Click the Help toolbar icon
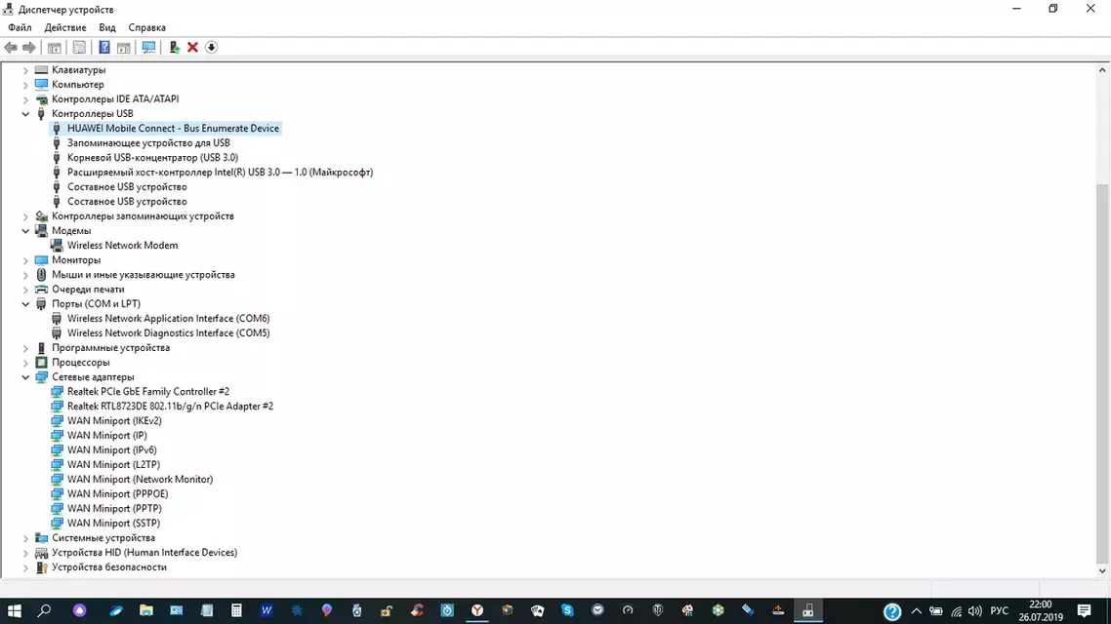1111x624 pixels. (104, 48)
